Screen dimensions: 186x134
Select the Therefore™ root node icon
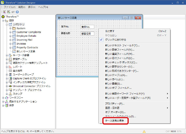[x=3, y=17]
